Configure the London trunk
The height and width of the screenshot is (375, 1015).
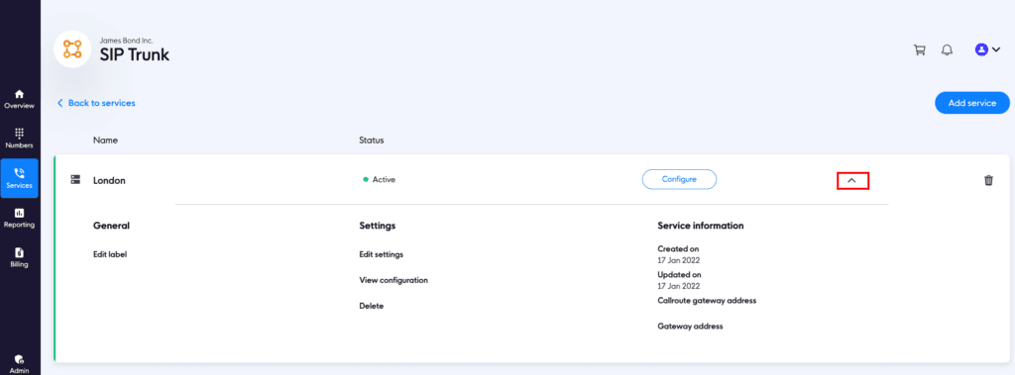coord(679,179)
